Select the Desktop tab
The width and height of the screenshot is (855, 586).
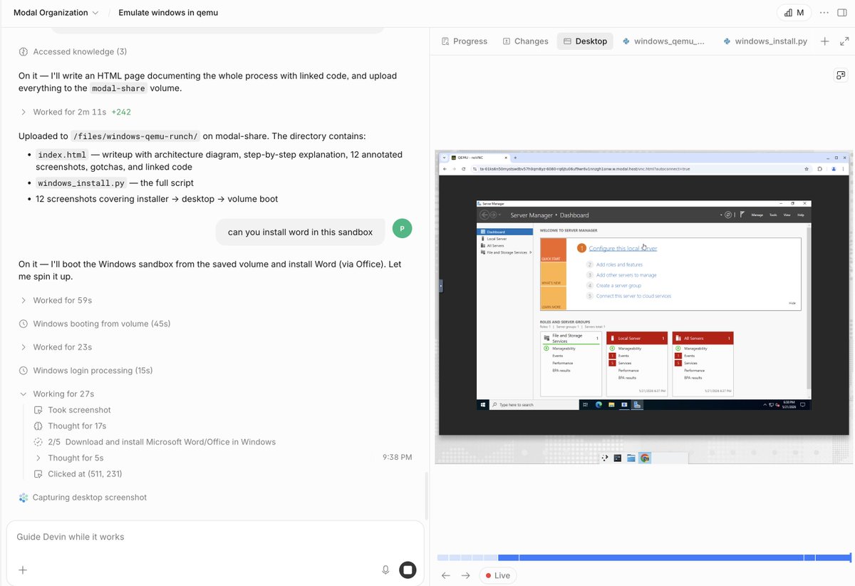point(585,41)
